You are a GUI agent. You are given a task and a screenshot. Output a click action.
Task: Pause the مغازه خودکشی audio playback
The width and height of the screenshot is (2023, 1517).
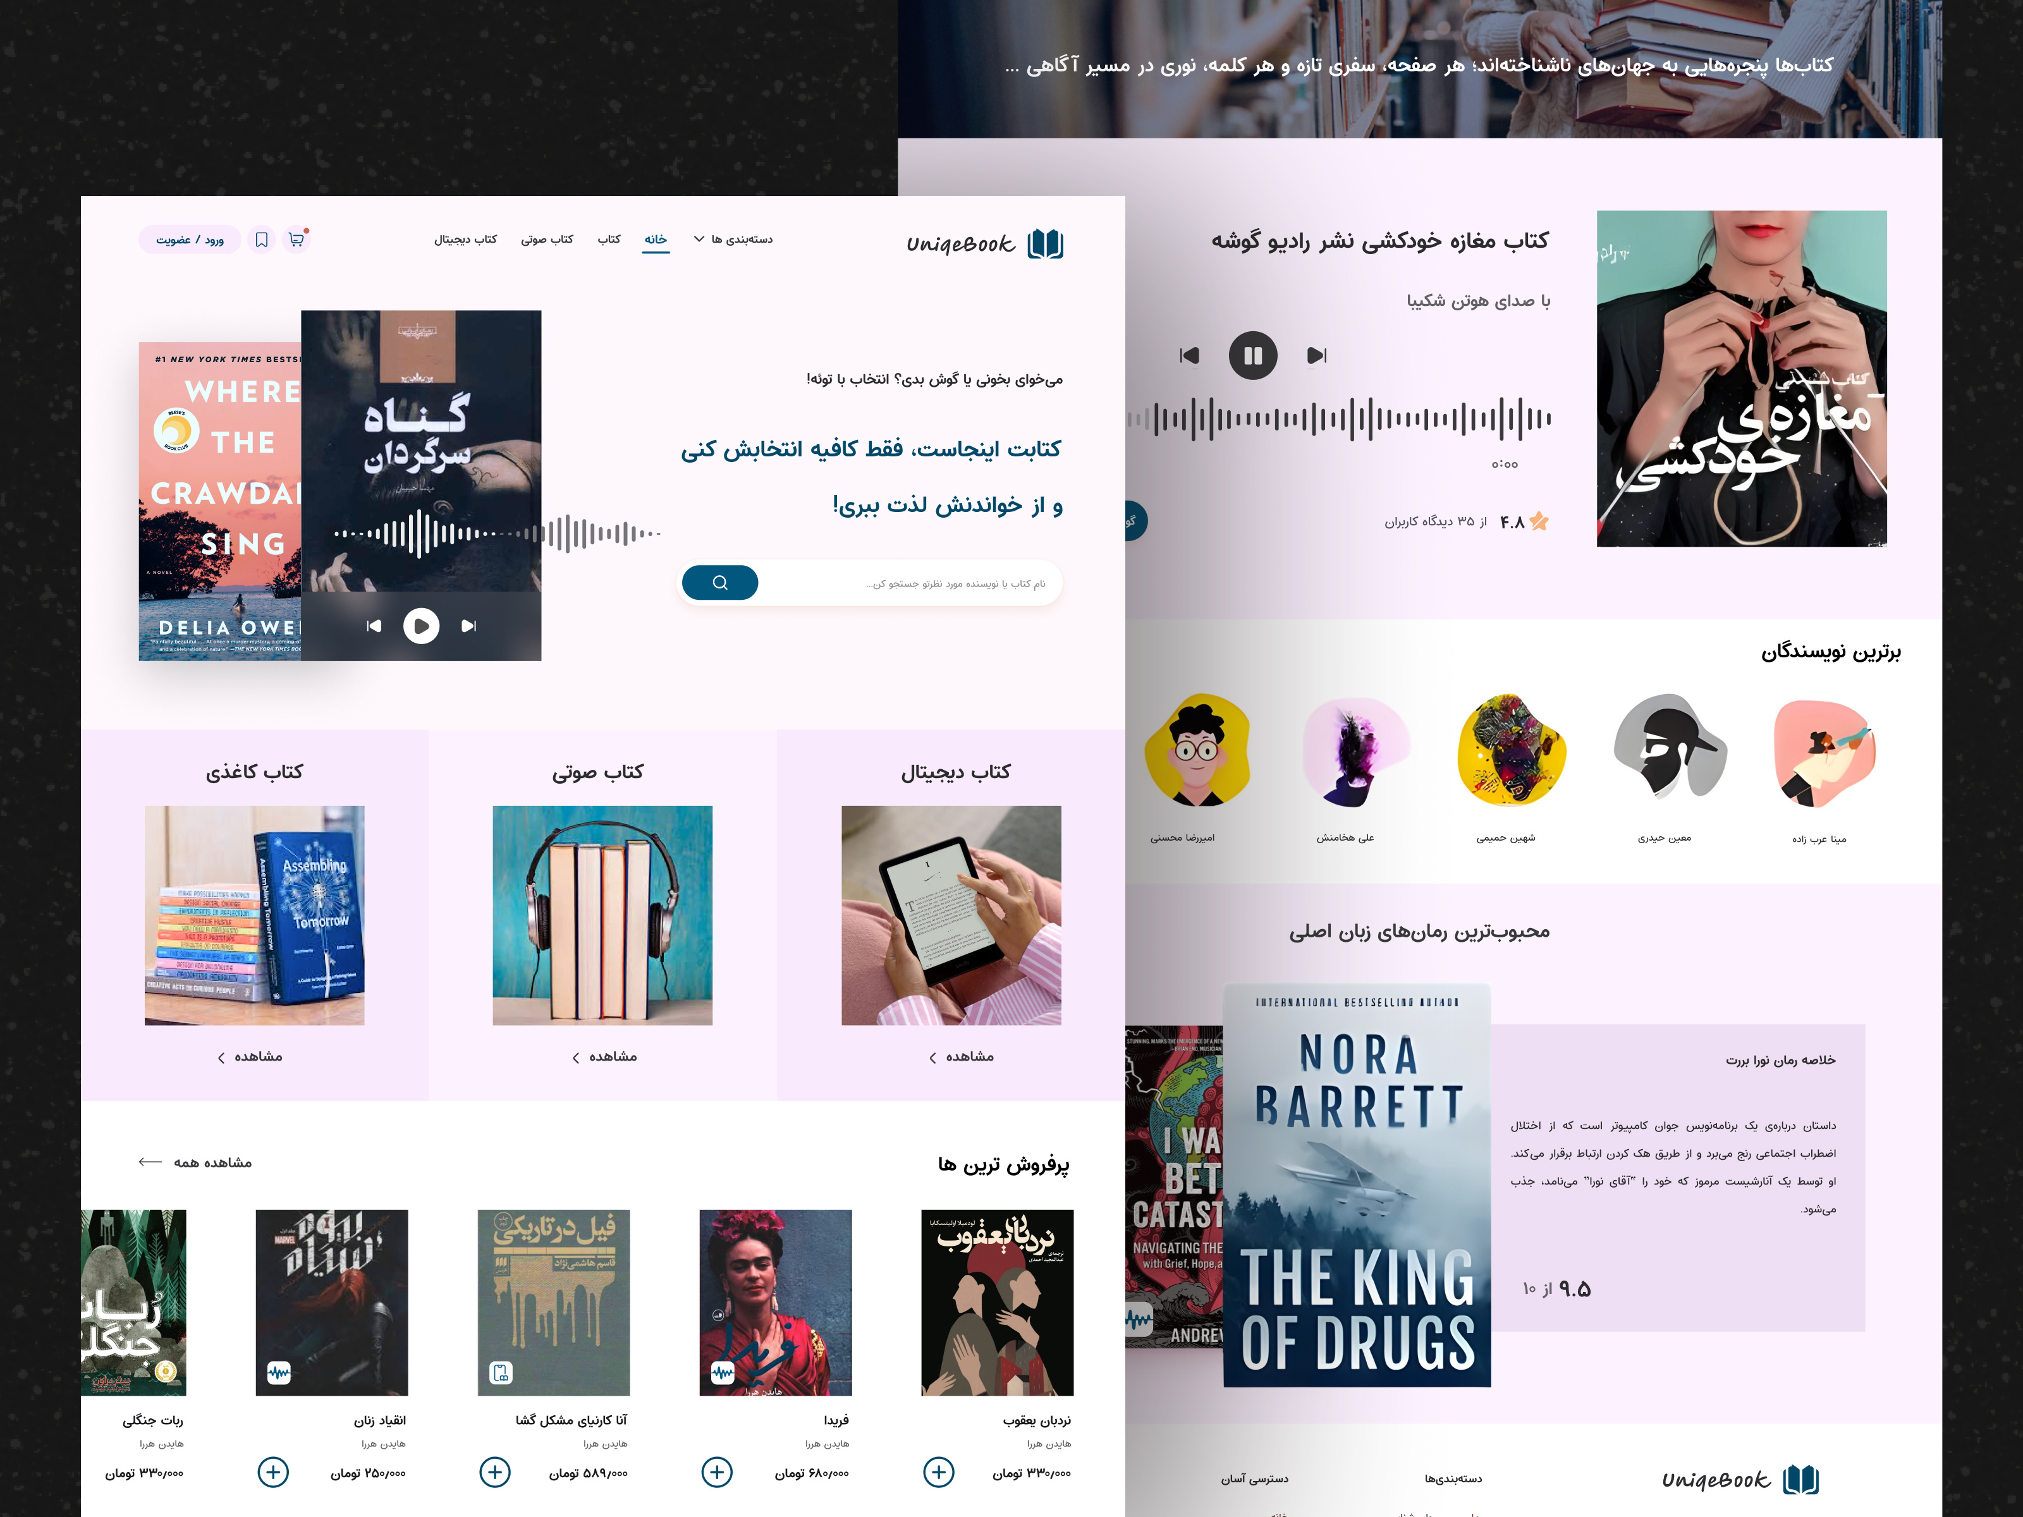[x=1253, y=356]
